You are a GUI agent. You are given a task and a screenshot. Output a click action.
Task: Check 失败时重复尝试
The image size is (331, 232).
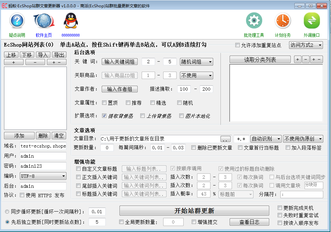(280, 215)
